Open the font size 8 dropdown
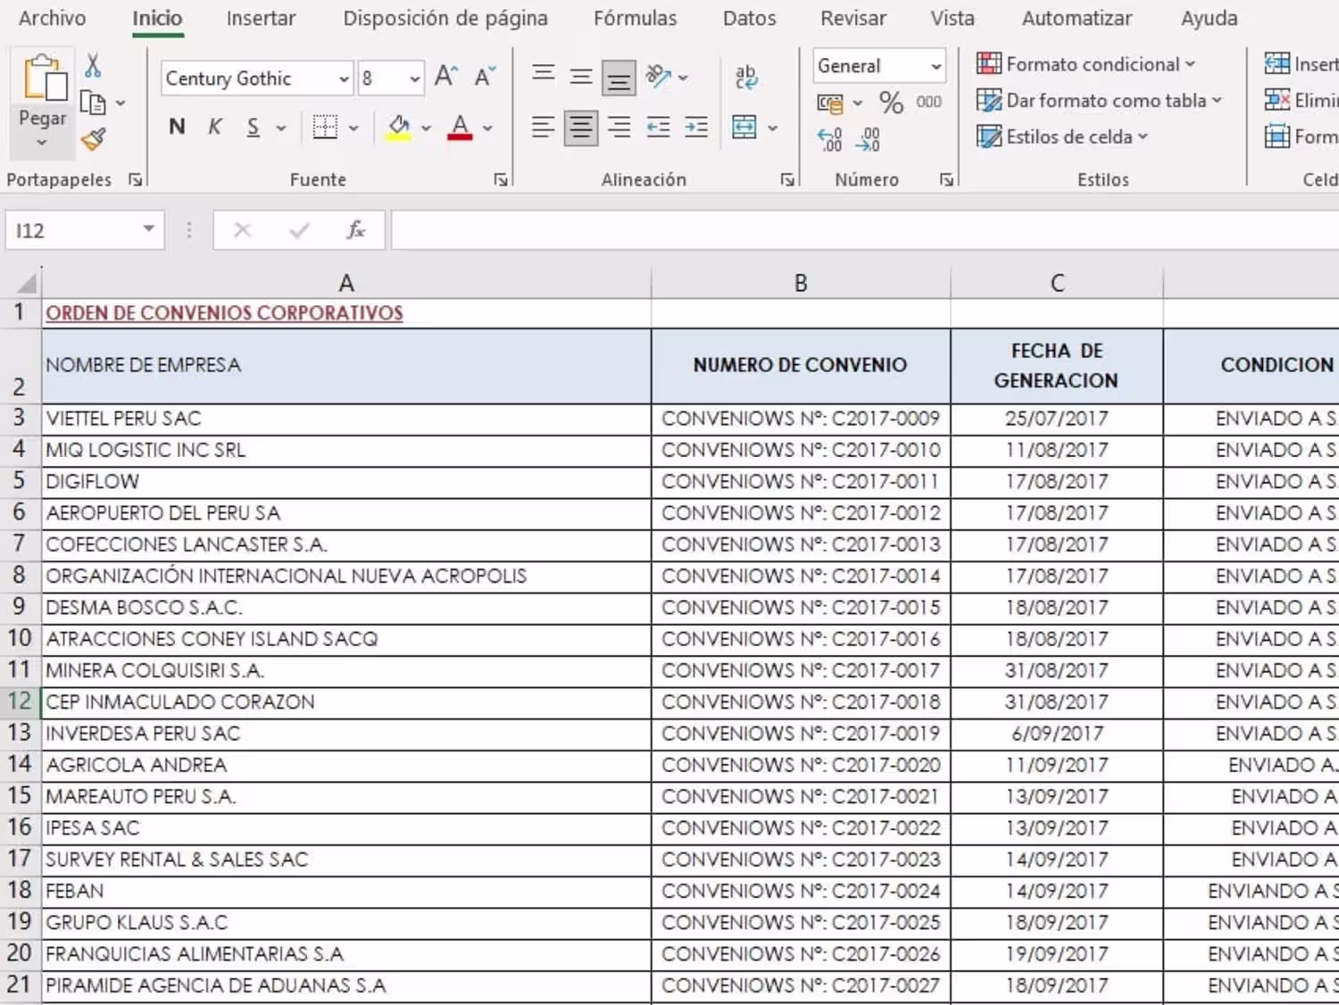1339x1005 pixels. [x=414, y=79]
